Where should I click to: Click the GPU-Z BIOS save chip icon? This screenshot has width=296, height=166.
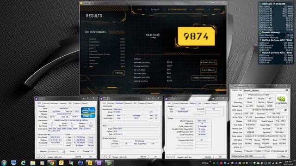pyautogui.click(x=285, y=110)
